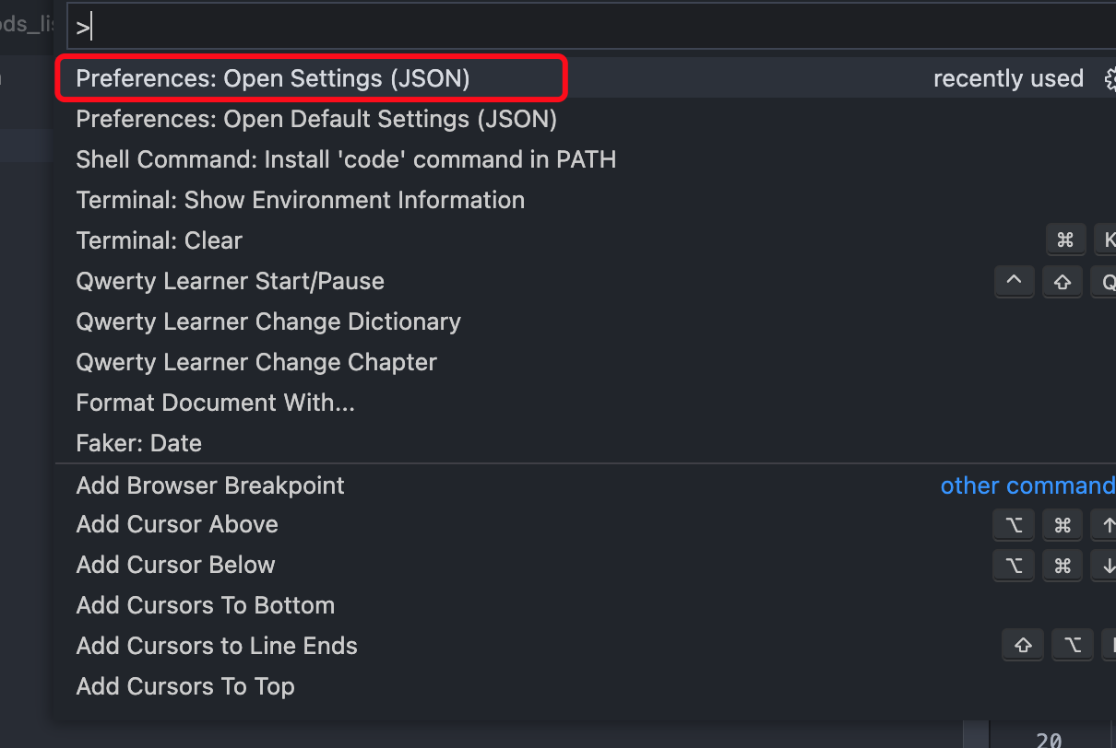Select Preferences: Open Settings (JSON)
The image size is (1116, 748).
[x=586, y=78]
